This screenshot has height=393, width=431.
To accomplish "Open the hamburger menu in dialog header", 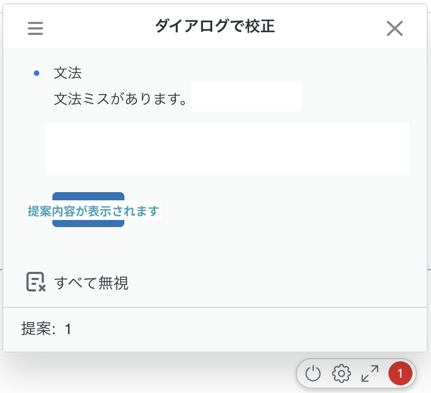I will point(35,28).
